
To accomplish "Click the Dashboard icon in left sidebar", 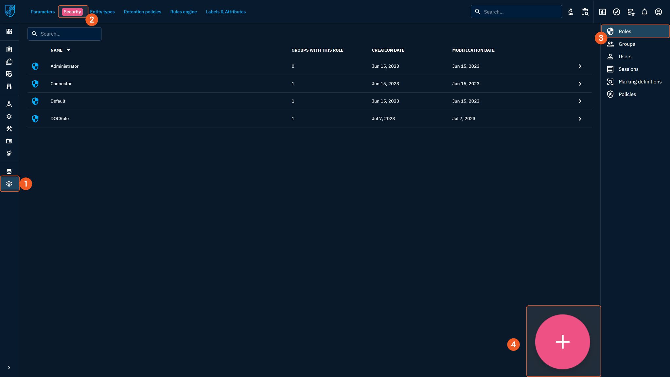I will pos(9,31).
